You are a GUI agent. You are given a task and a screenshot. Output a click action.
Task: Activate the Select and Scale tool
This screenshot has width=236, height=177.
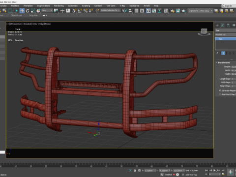click(x=33, y=11)
